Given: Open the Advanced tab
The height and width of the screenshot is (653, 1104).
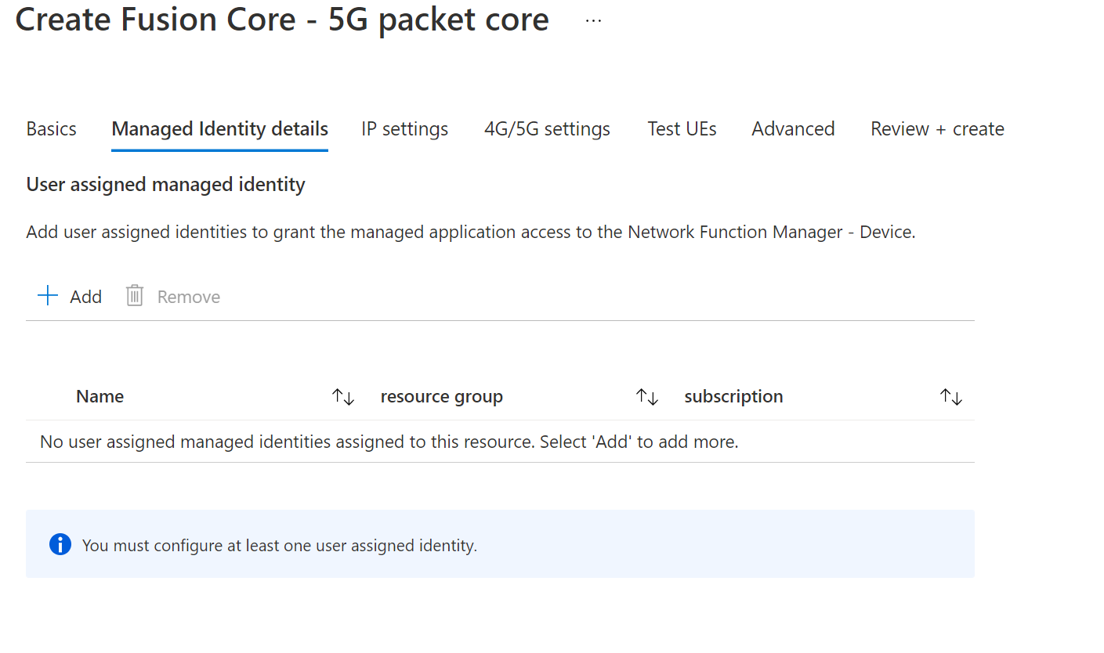Looking at the screenshot, I should point(793,129).
